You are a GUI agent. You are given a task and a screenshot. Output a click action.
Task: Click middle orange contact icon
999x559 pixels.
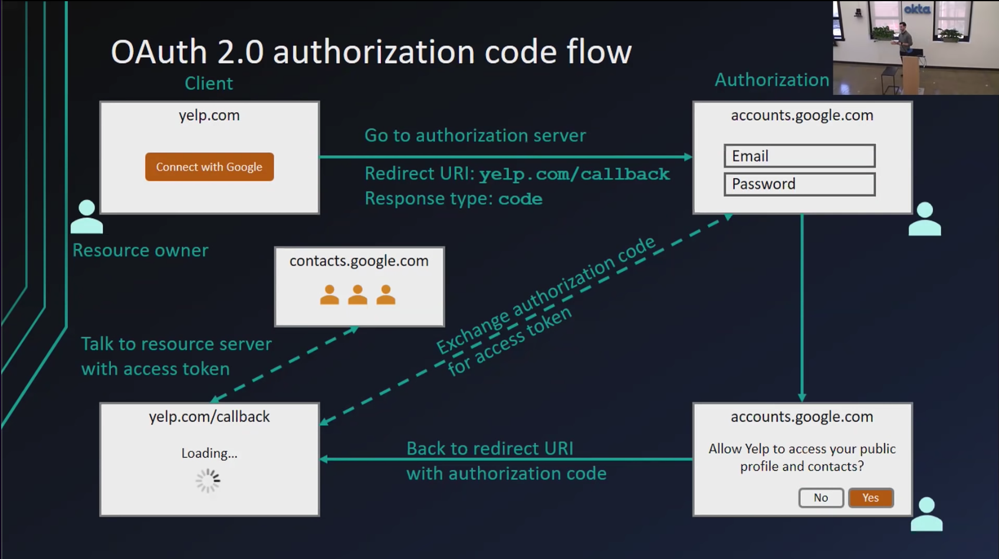tap(357, 294)
